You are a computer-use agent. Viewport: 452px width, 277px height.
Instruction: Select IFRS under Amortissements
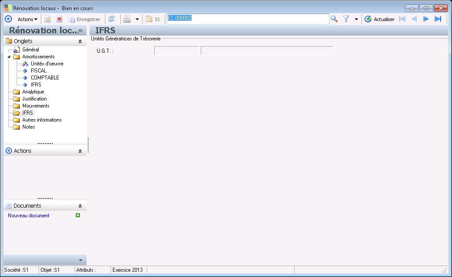[x=36, y=85]
